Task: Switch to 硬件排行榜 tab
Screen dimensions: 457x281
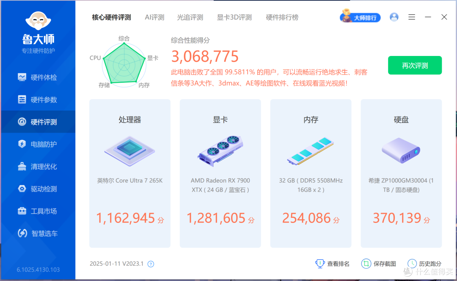Action: coord(282,17)
